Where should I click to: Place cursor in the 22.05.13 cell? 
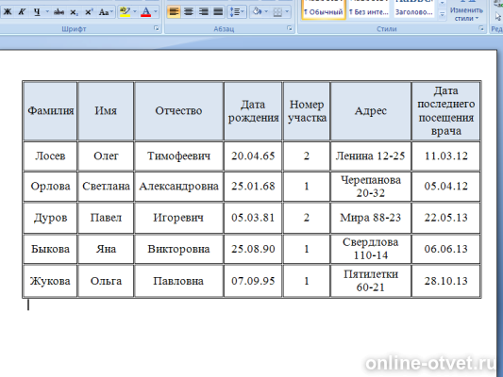(x=445, y=218)
